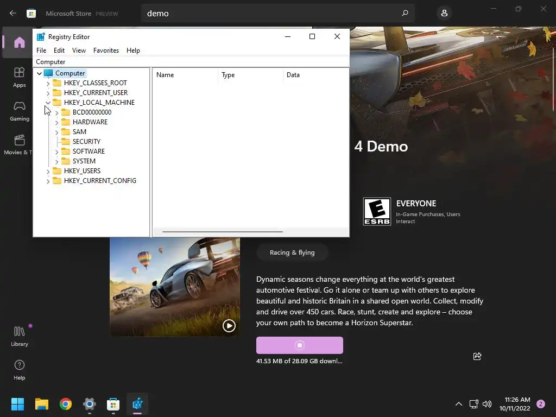Collapse the Computer root node

(39, 73)
